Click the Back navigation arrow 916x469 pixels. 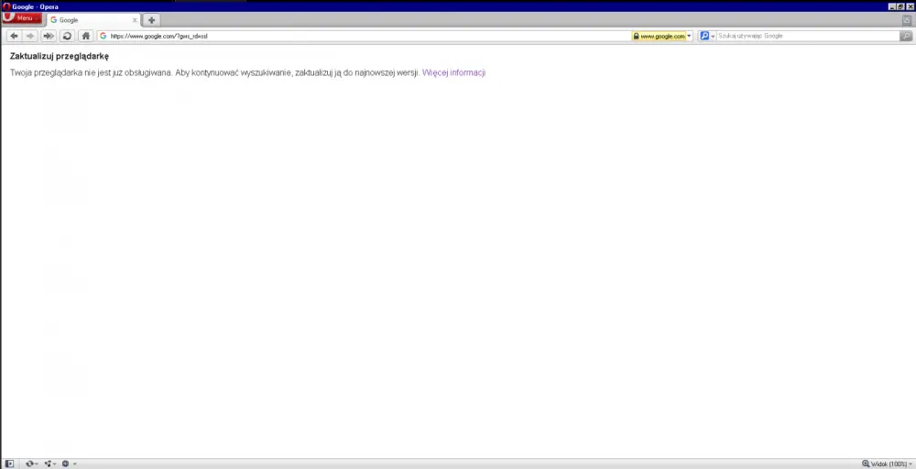(14, 36)
